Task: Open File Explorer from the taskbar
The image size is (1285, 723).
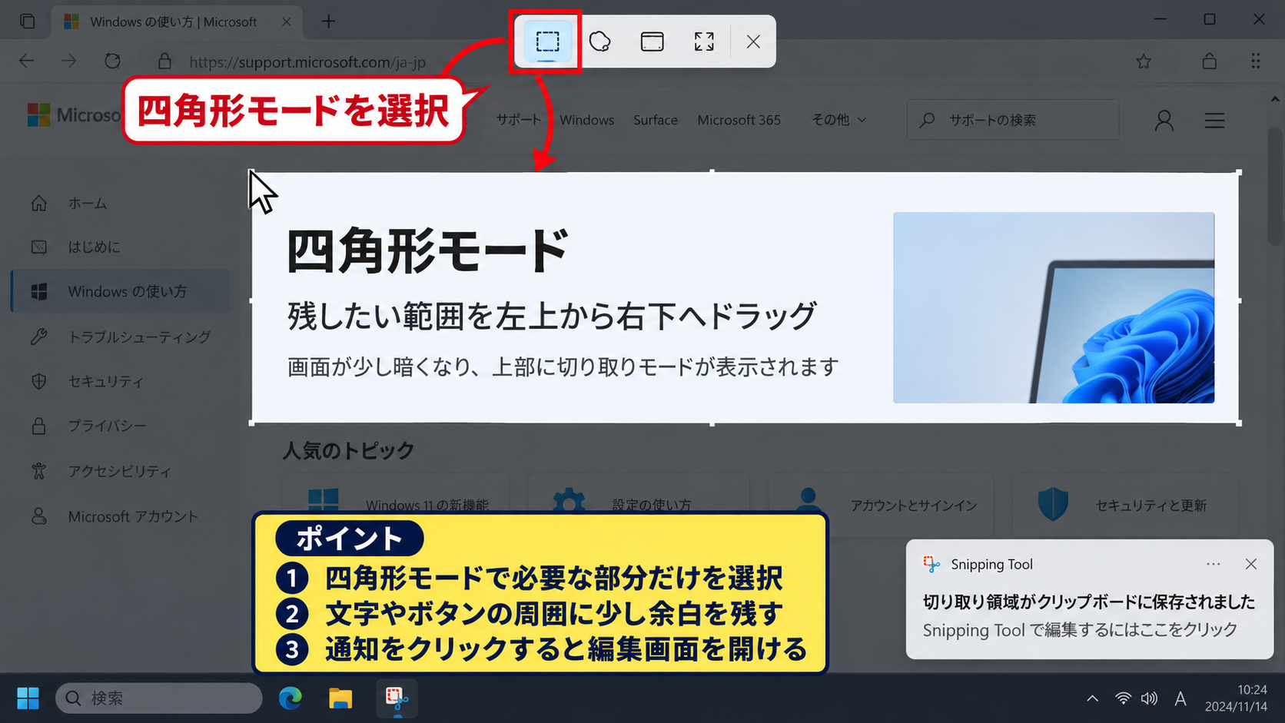Action: click(340, 698)
